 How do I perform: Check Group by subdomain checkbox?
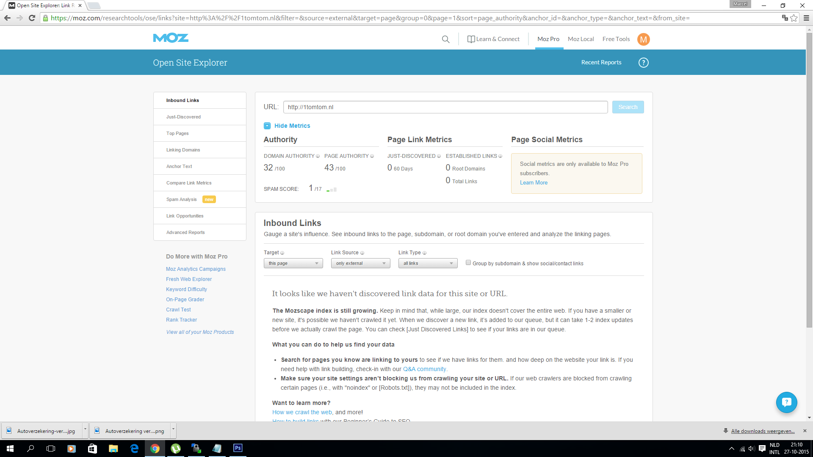[468, 263]
